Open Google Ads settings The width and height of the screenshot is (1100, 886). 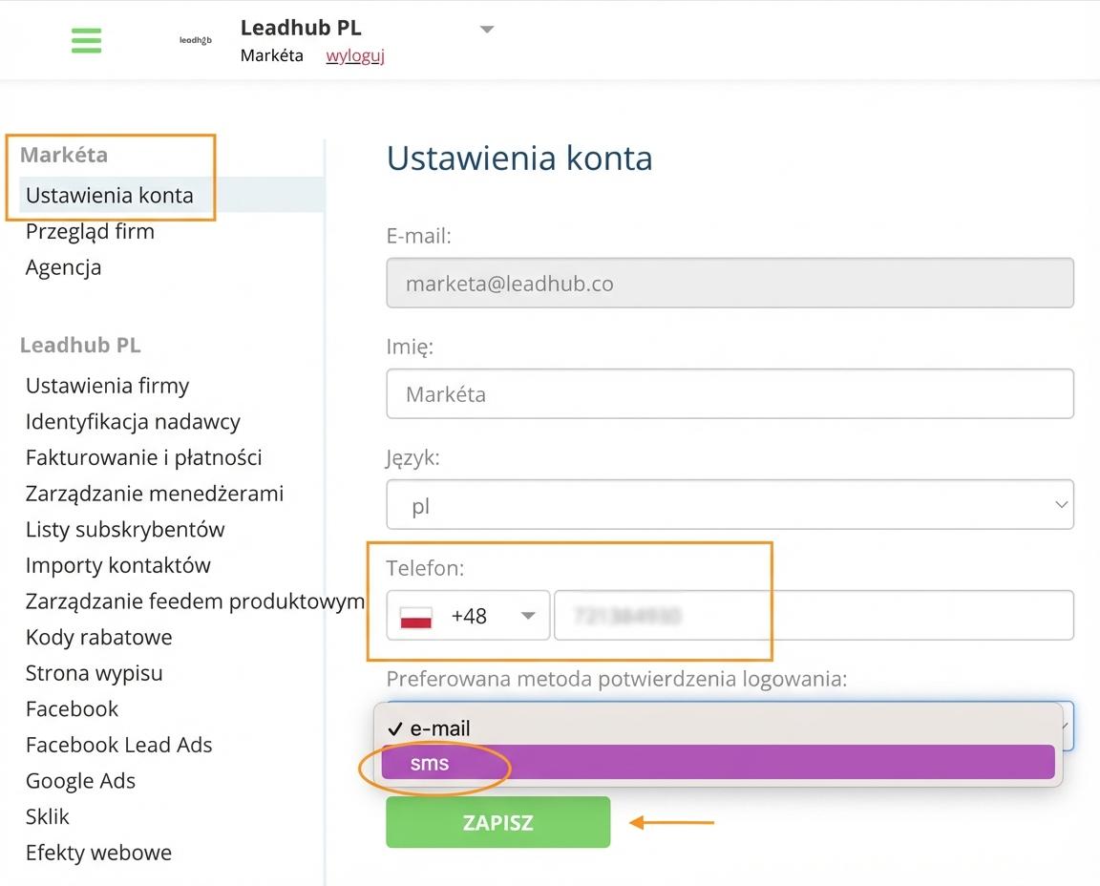tap(80, 781)
